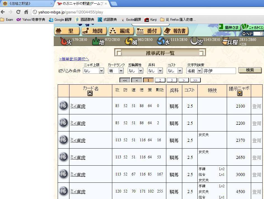Click the 検索 search button
264x199 pixels.
point(250,70)
